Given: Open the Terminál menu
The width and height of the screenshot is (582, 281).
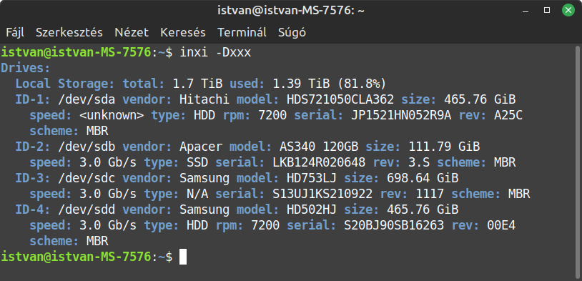Looking at the screenshot, I should pos(242,33).
